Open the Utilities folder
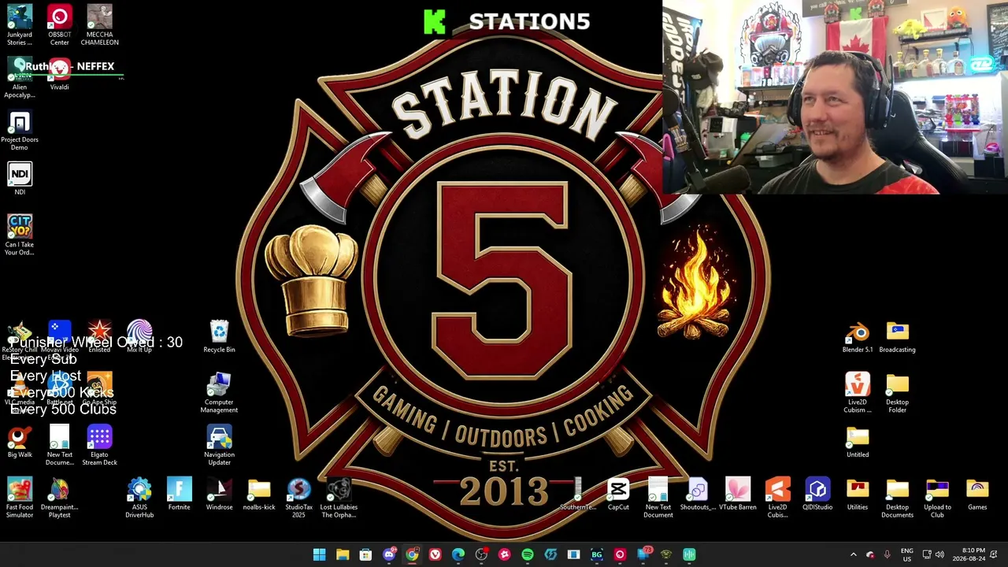Screen dimensions: 1008x567 (858, 495)
